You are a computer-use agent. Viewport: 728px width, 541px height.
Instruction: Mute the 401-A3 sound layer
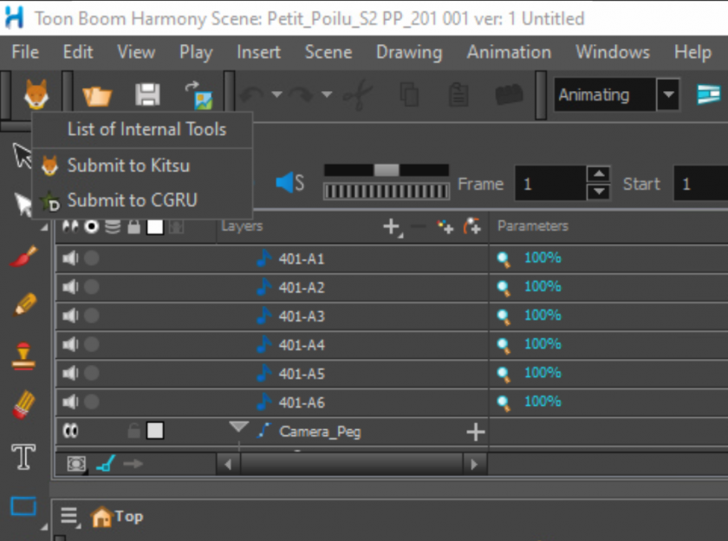click(x=70, y=316)
